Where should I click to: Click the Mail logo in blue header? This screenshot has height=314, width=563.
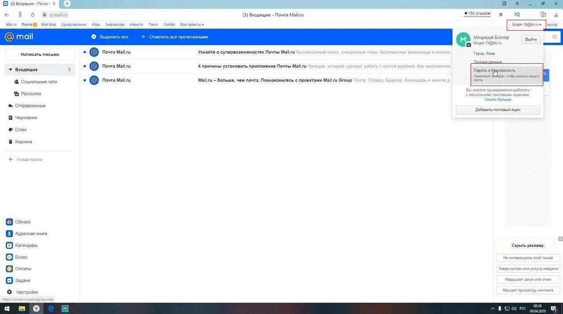19,37
